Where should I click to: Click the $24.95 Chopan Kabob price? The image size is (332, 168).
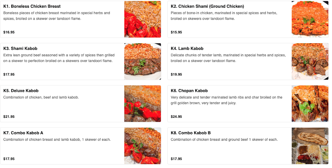[176, 116]
